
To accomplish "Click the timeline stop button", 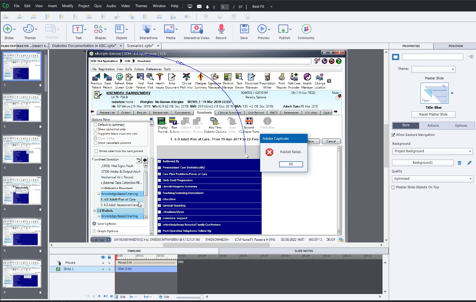I will (x=93, y=296).
